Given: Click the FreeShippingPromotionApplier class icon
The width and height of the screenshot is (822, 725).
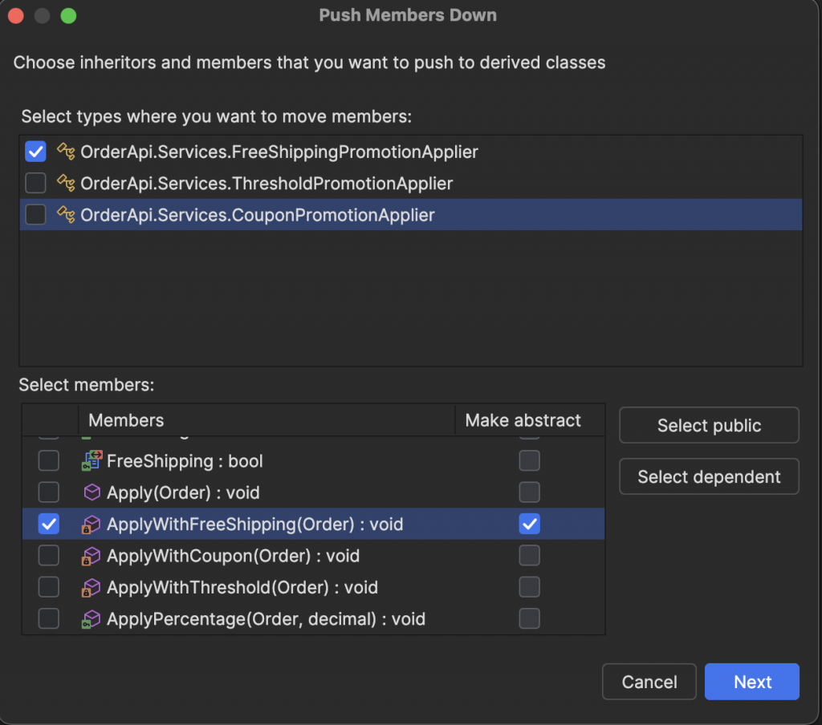Looking at the screenshot, I should (65, 152).
